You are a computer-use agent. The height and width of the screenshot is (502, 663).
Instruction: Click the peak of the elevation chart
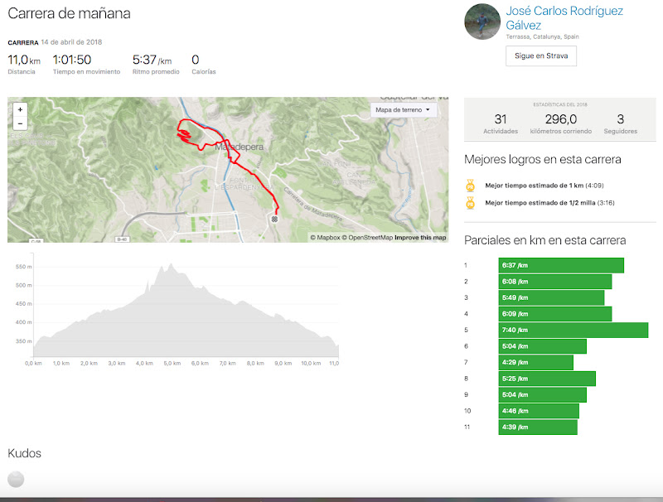170,265
